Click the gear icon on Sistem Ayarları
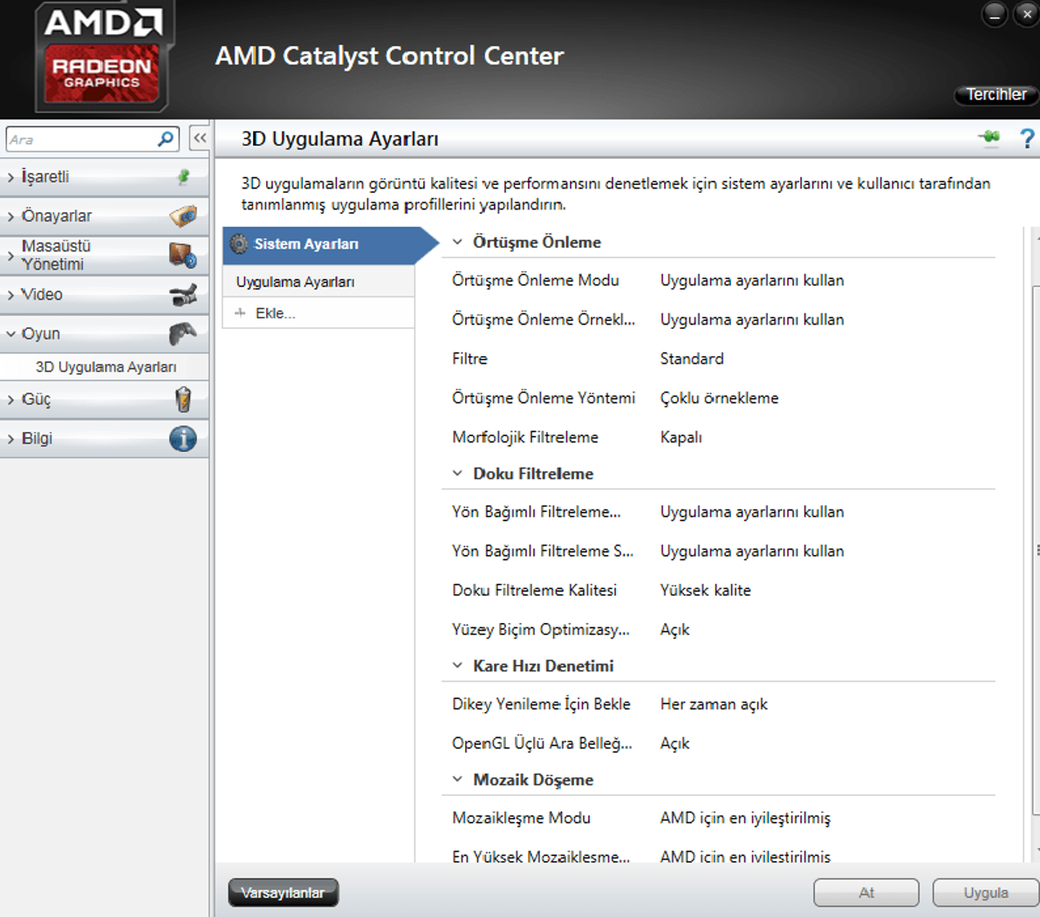This screenshot has width=1040, height=917. tap(239, 244)
